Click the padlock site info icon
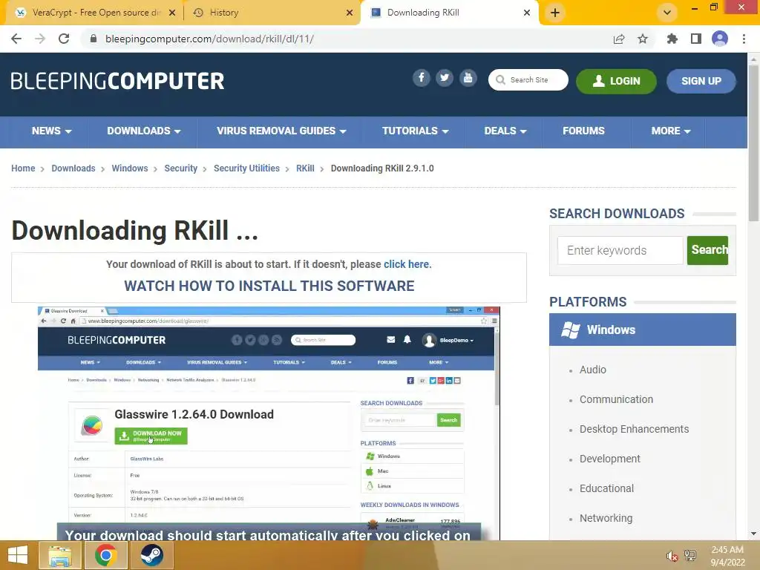760x570 pixels. pyautogui.click(x=94, y=39)
